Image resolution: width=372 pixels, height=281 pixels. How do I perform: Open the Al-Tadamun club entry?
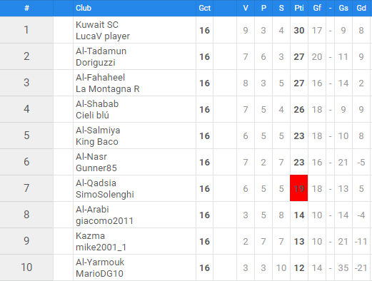click(101, 51)
